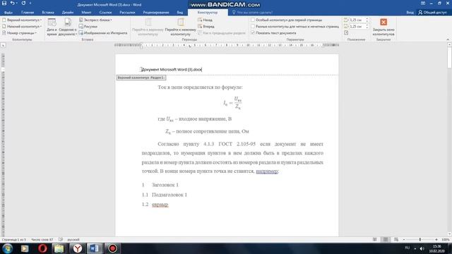Insert a picture with the Рисунки button
This screenshot has width=452, height=254.
[88, 26]
